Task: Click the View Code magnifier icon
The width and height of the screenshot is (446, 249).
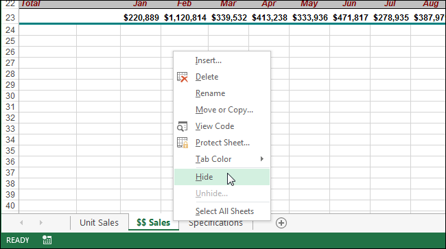Action: click(x=183, y=126)
